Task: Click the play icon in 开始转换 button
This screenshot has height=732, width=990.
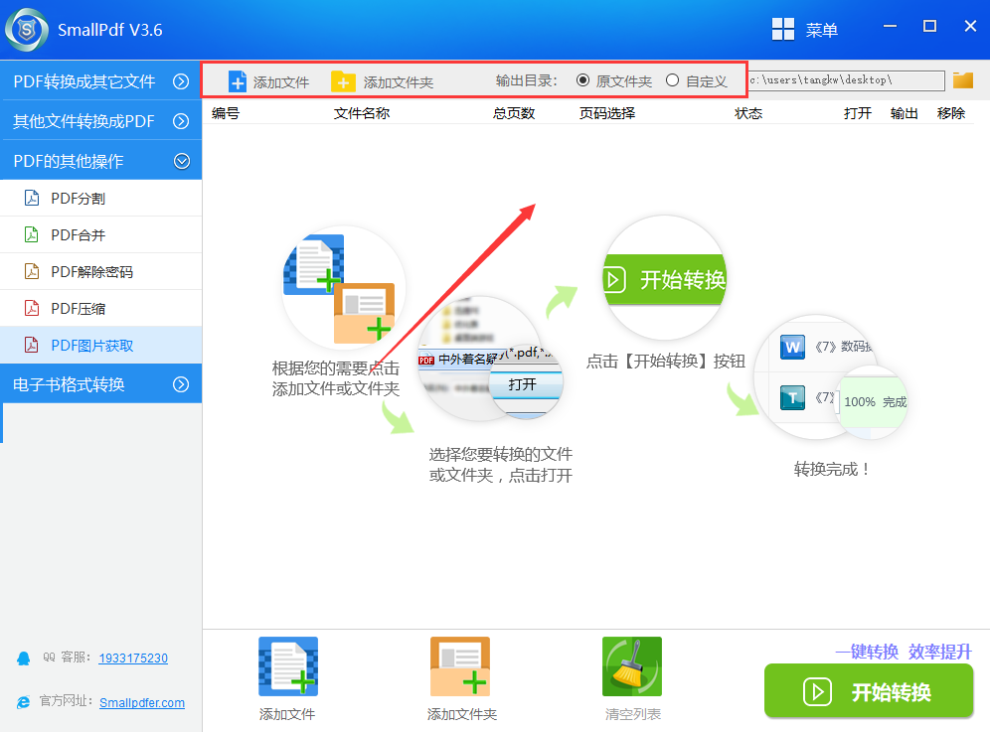Action: [817, 692]
